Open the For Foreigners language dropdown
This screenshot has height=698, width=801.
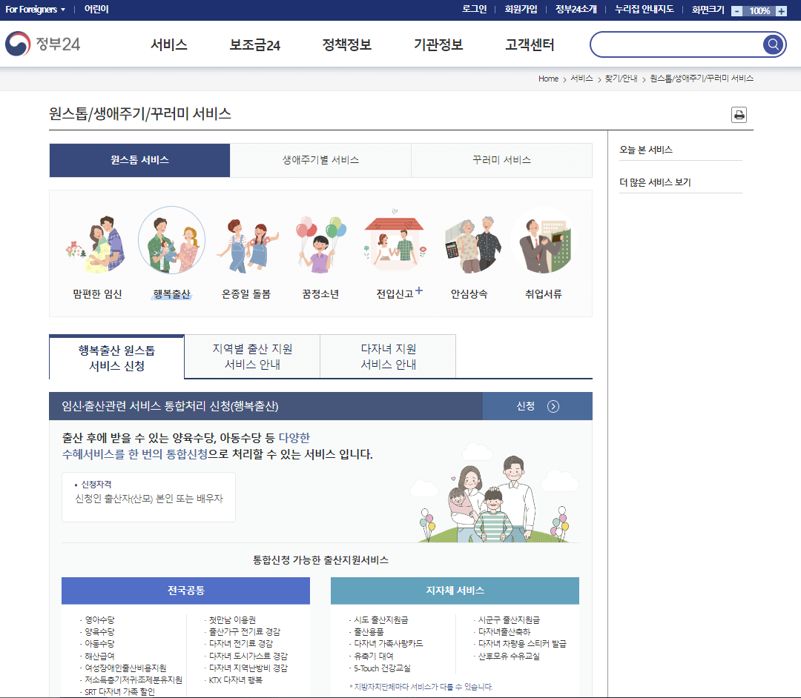pos(31,10)
